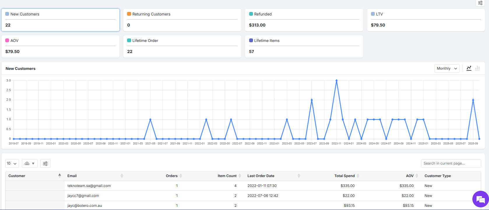Click the cloud download export icon
Screen dimensions: 489x210
pos(27,164)
